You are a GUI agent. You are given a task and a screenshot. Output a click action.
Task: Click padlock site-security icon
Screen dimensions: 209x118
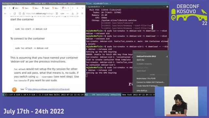tap(24, 13)
